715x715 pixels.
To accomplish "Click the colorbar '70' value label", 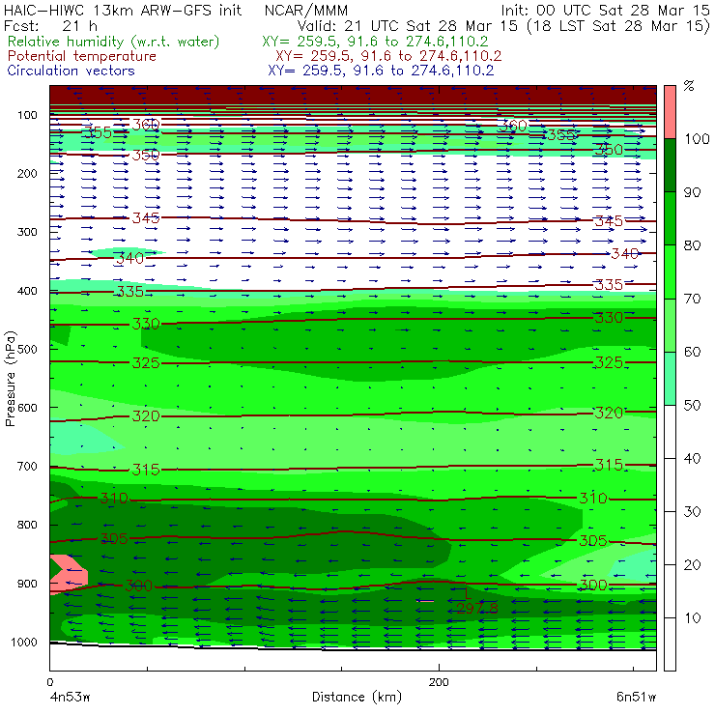I will [x=692, y=299].
